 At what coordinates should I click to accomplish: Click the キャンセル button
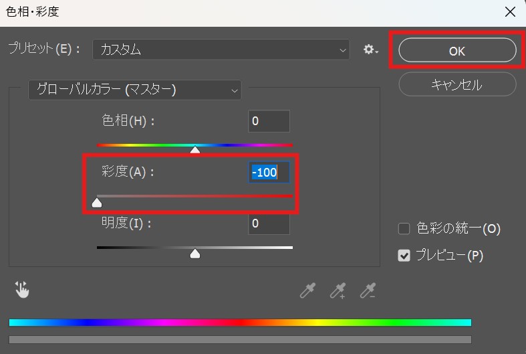[457, 85]
